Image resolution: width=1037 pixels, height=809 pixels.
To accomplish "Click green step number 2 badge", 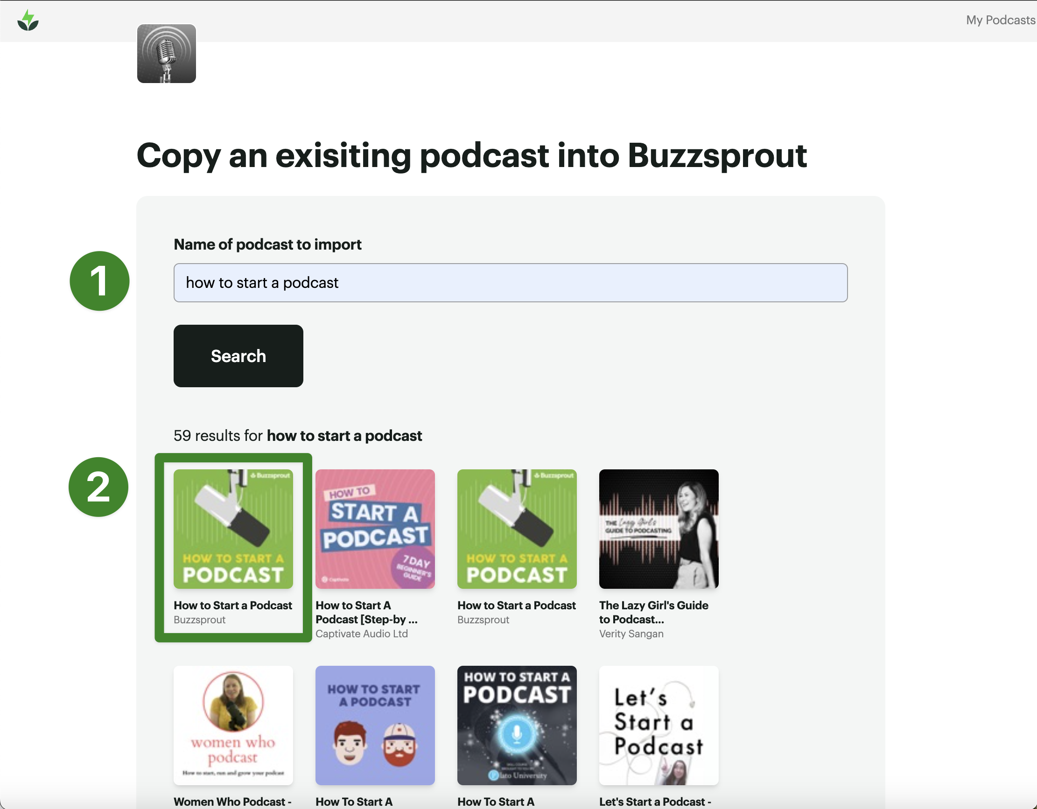I will [98, 487].
